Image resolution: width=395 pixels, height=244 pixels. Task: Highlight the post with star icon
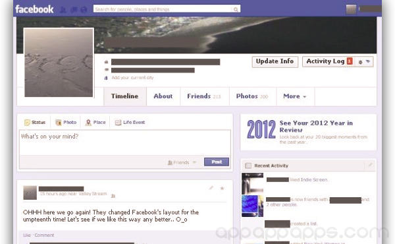[x=222, y=188]
